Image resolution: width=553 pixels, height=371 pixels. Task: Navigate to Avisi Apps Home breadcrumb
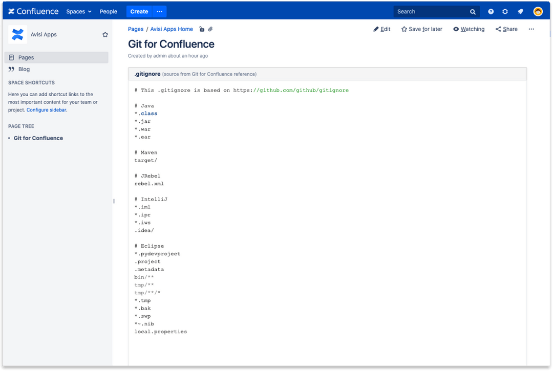[x=171, y=29]
